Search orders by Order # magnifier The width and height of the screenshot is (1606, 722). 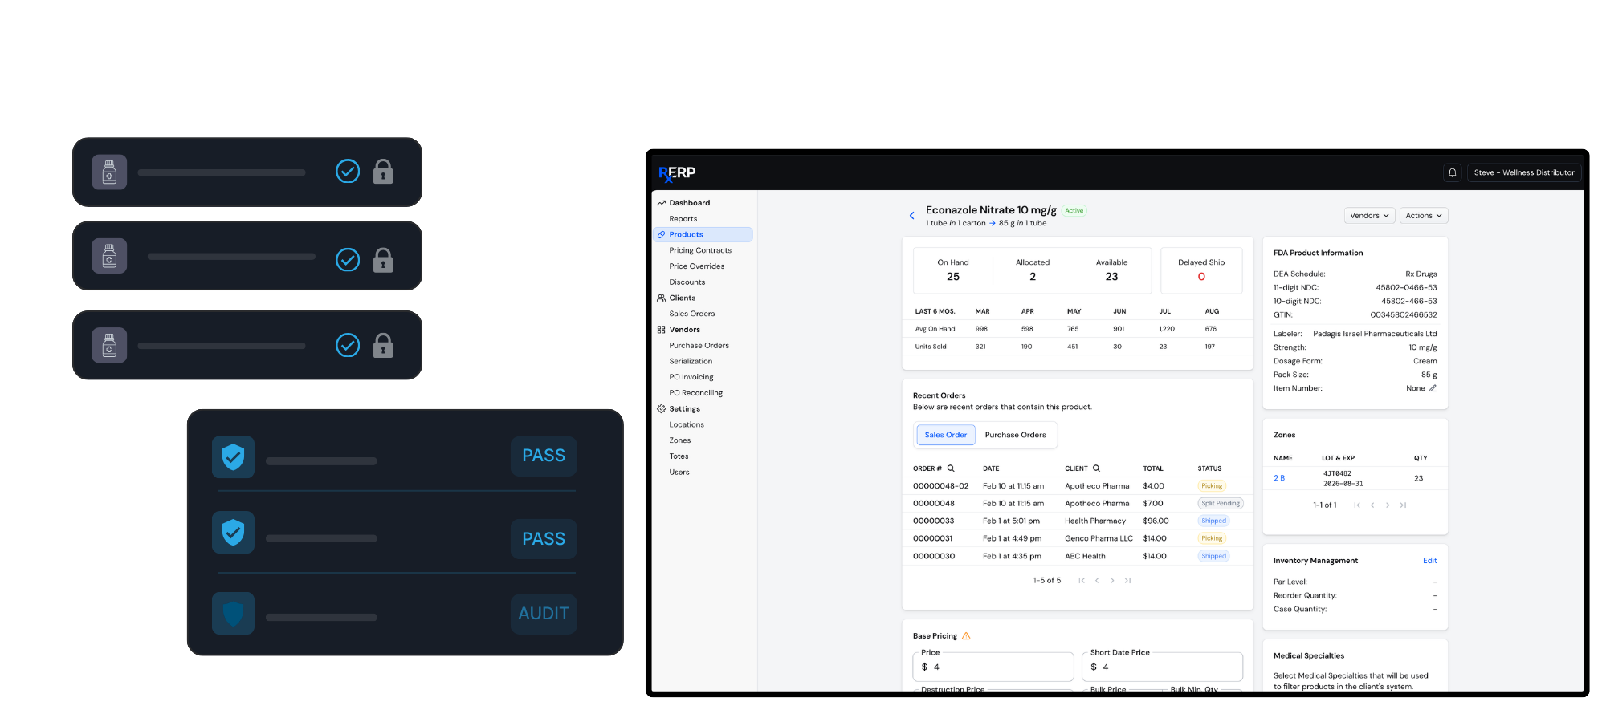951,468
